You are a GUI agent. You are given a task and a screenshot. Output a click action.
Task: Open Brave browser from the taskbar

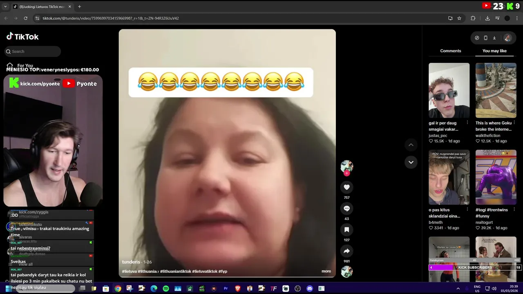pyautogui.click(x=238, y=288)
